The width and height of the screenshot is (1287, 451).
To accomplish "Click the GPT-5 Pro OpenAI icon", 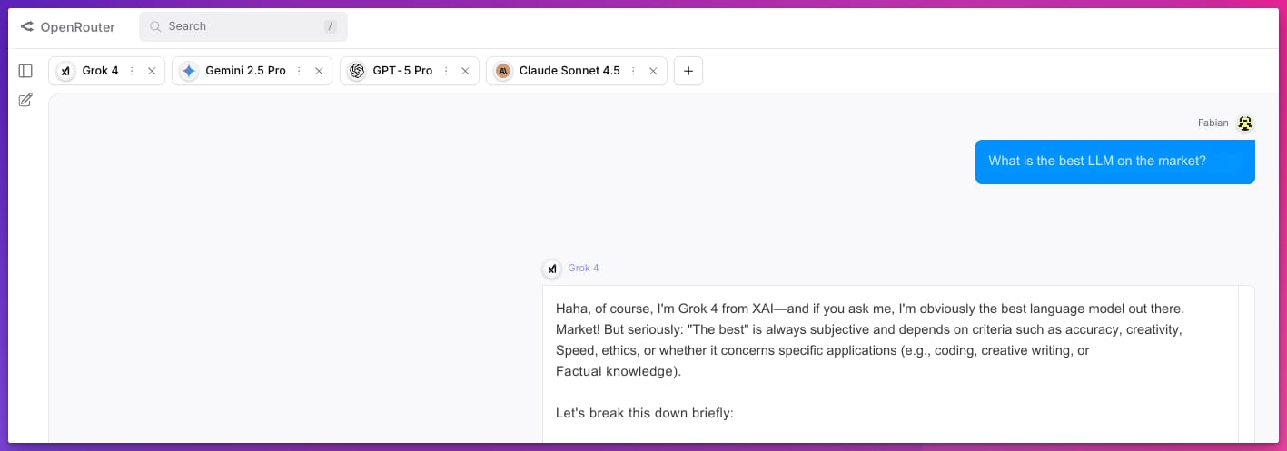I will click(x=357, y=71).
